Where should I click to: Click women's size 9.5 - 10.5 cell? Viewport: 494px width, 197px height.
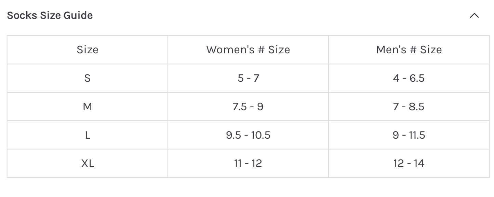click(248, 135)
